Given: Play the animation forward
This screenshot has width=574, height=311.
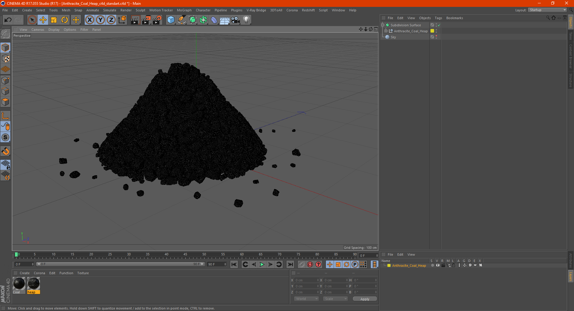Looking at the screenshot, I should click(x=262, y=264).
